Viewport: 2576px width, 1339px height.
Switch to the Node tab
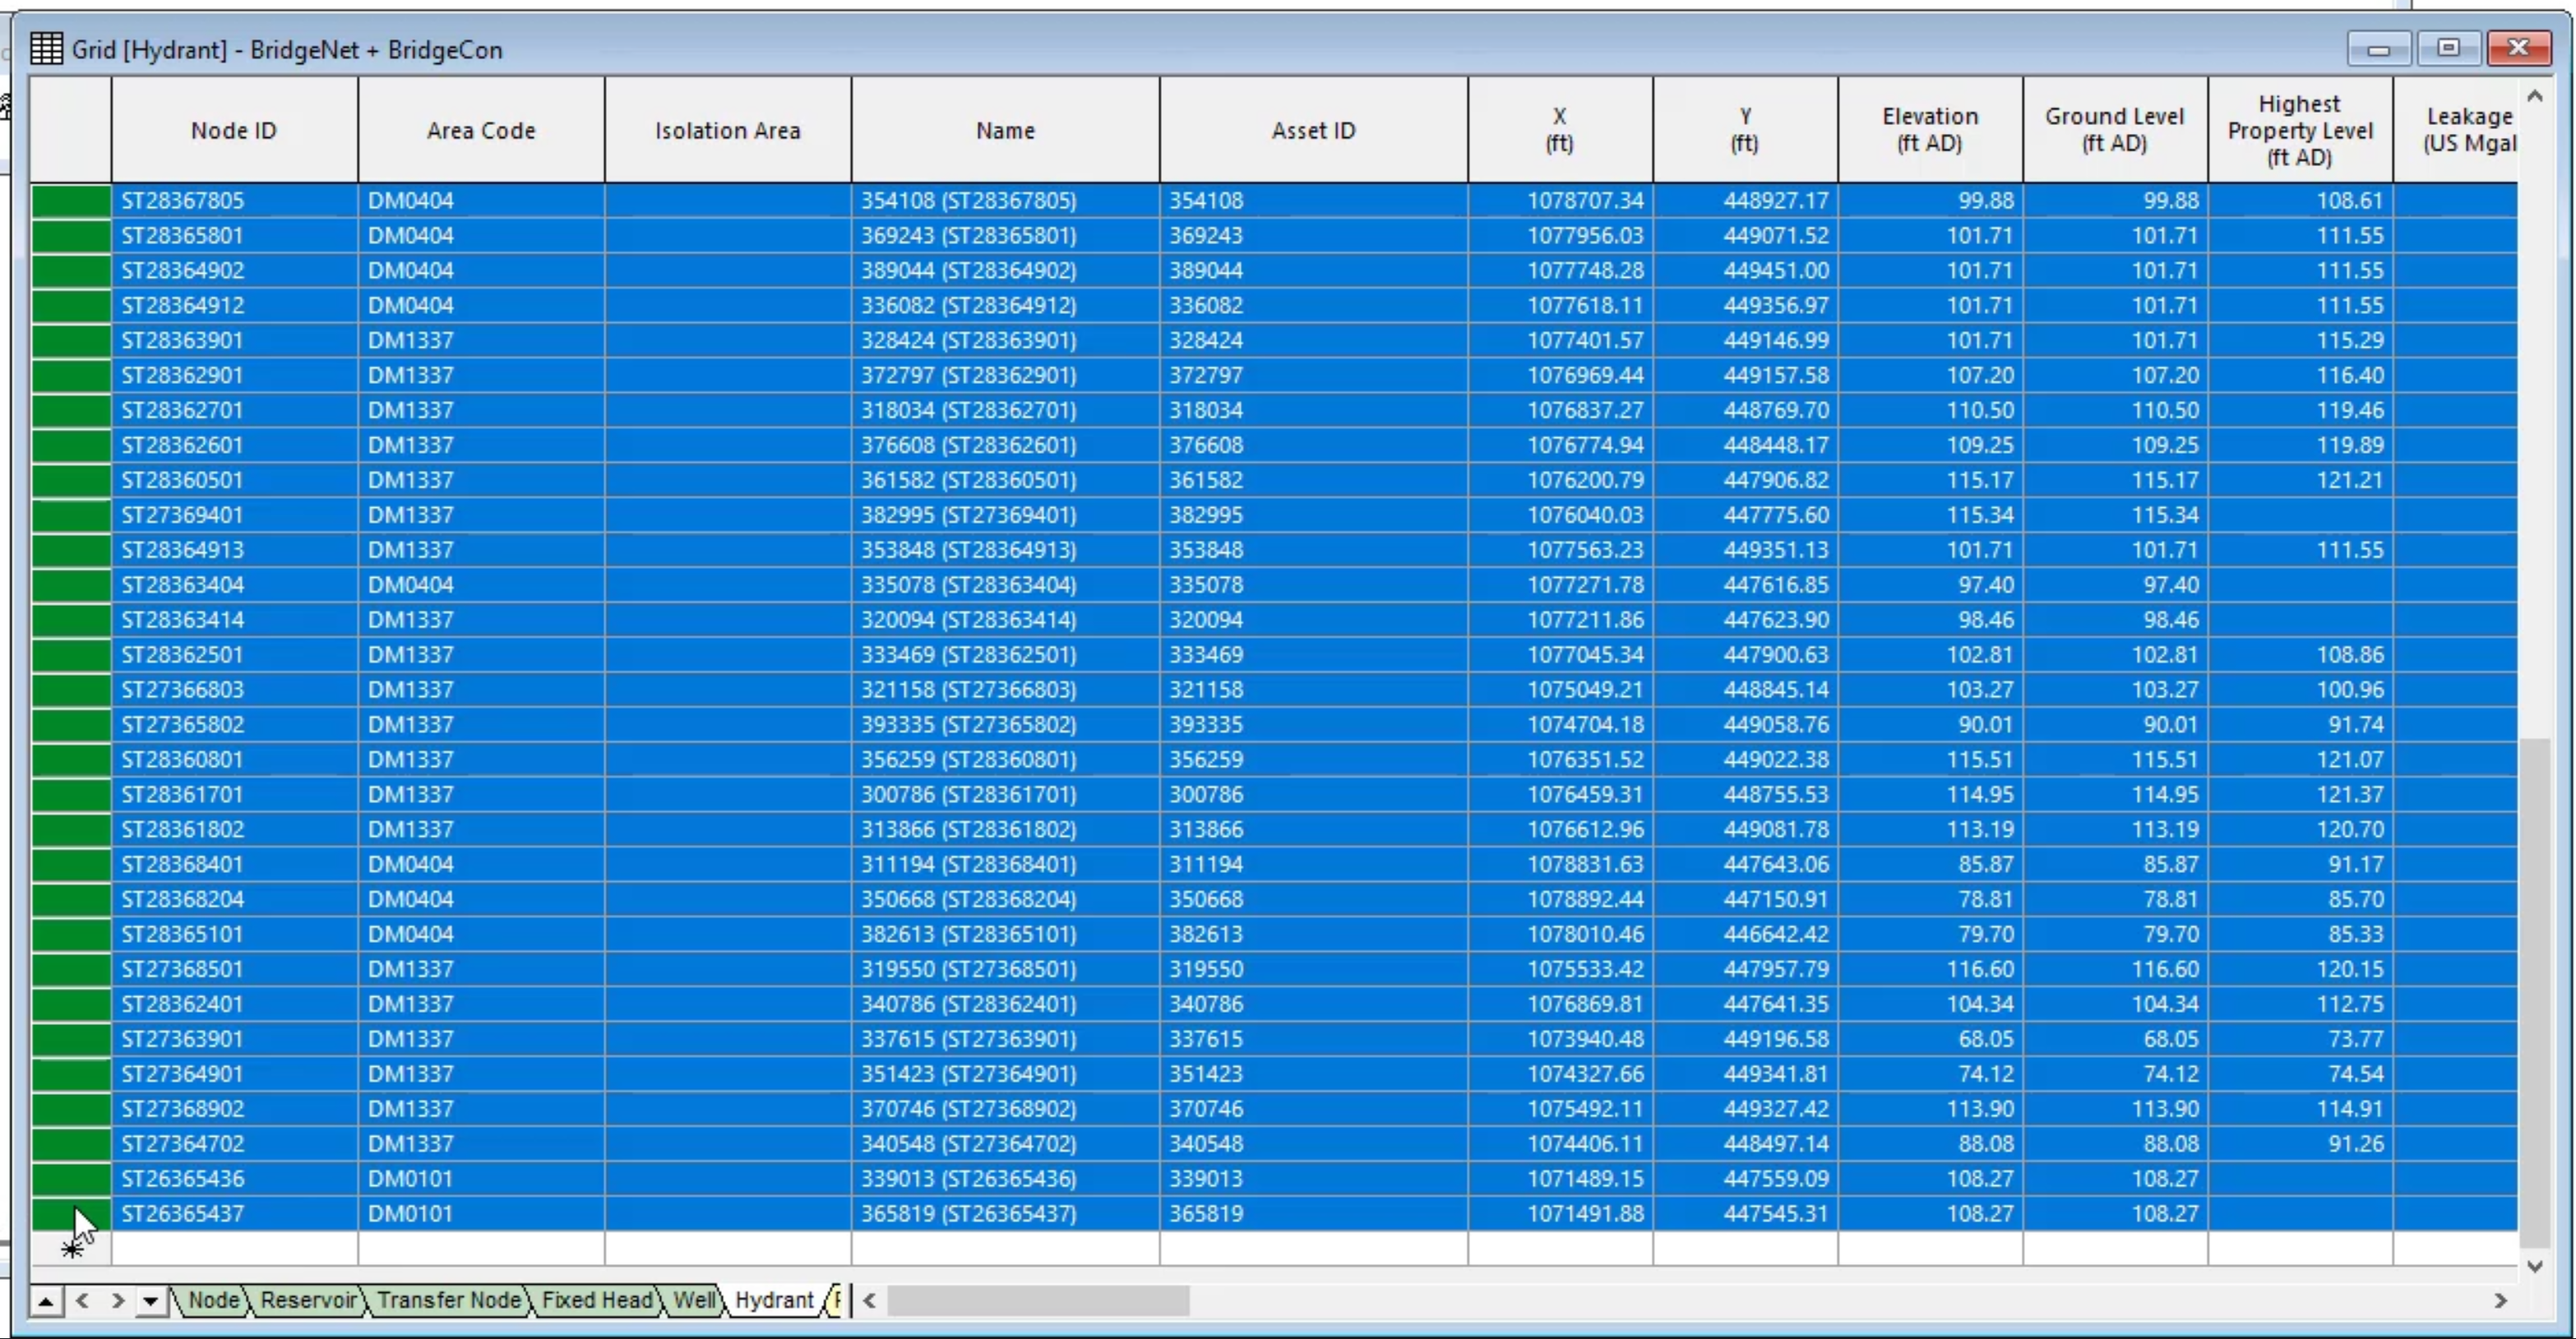pos(213,1300)
